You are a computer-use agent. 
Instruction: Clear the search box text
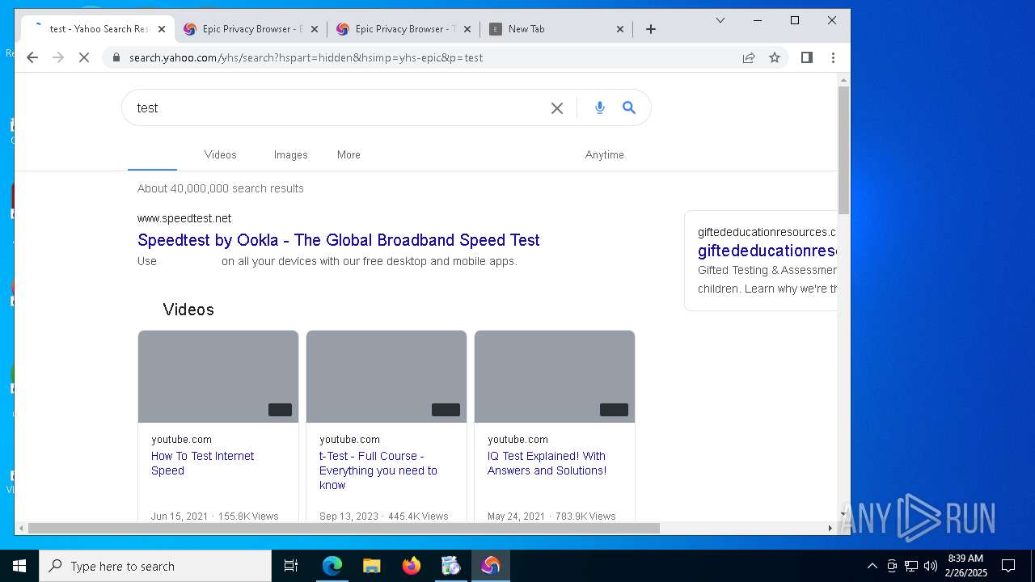[x=557, y=108]
